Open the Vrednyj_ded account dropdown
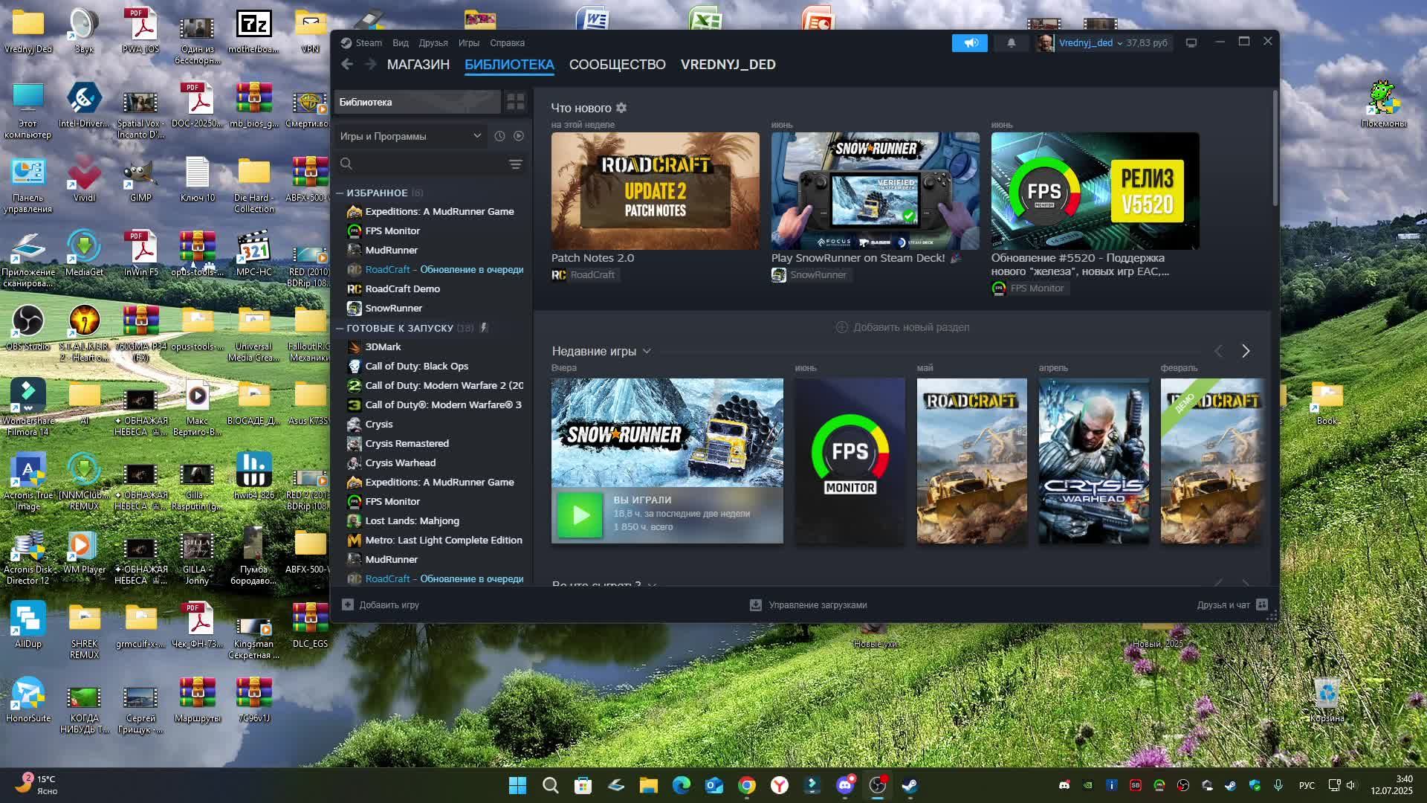The height and width of the screenshot is (803, 1427). pyautogui.click(x=1090, y=43)
